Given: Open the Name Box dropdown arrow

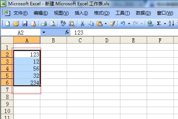Looking at the screenshot, I should pos(44,32).
